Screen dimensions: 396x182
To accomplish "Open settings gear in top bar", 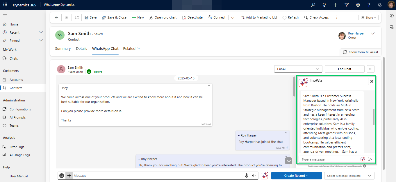I will click(x=358, y=5).
